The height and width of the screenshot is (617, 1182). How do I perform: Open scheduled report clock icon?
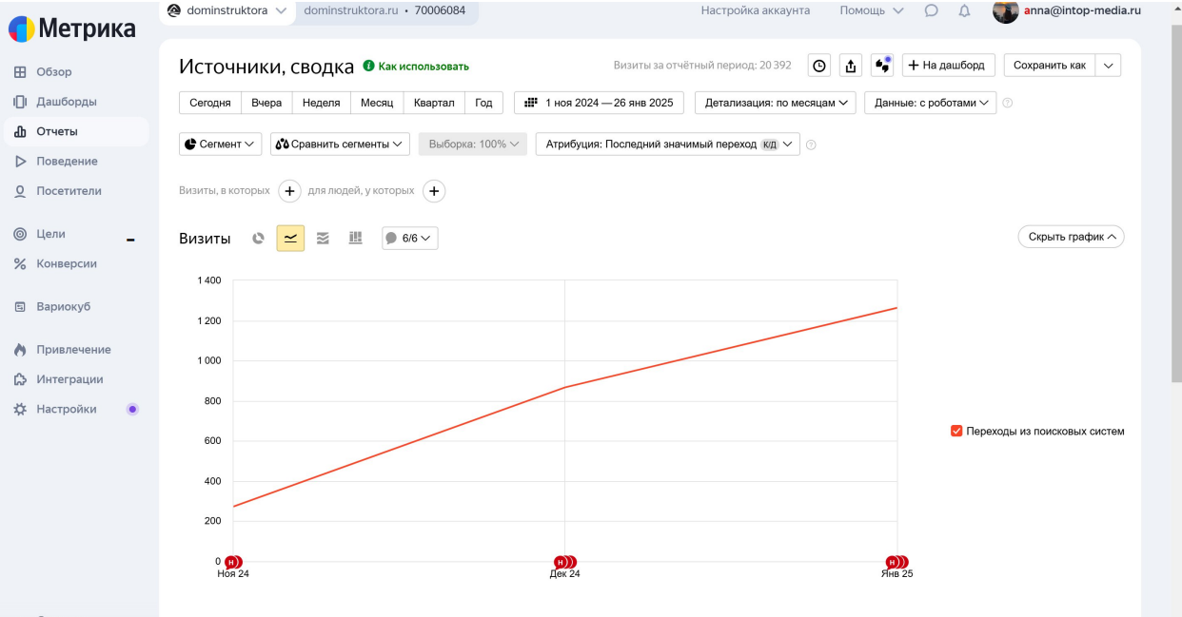pyautogui.click(x=818, y=66)
